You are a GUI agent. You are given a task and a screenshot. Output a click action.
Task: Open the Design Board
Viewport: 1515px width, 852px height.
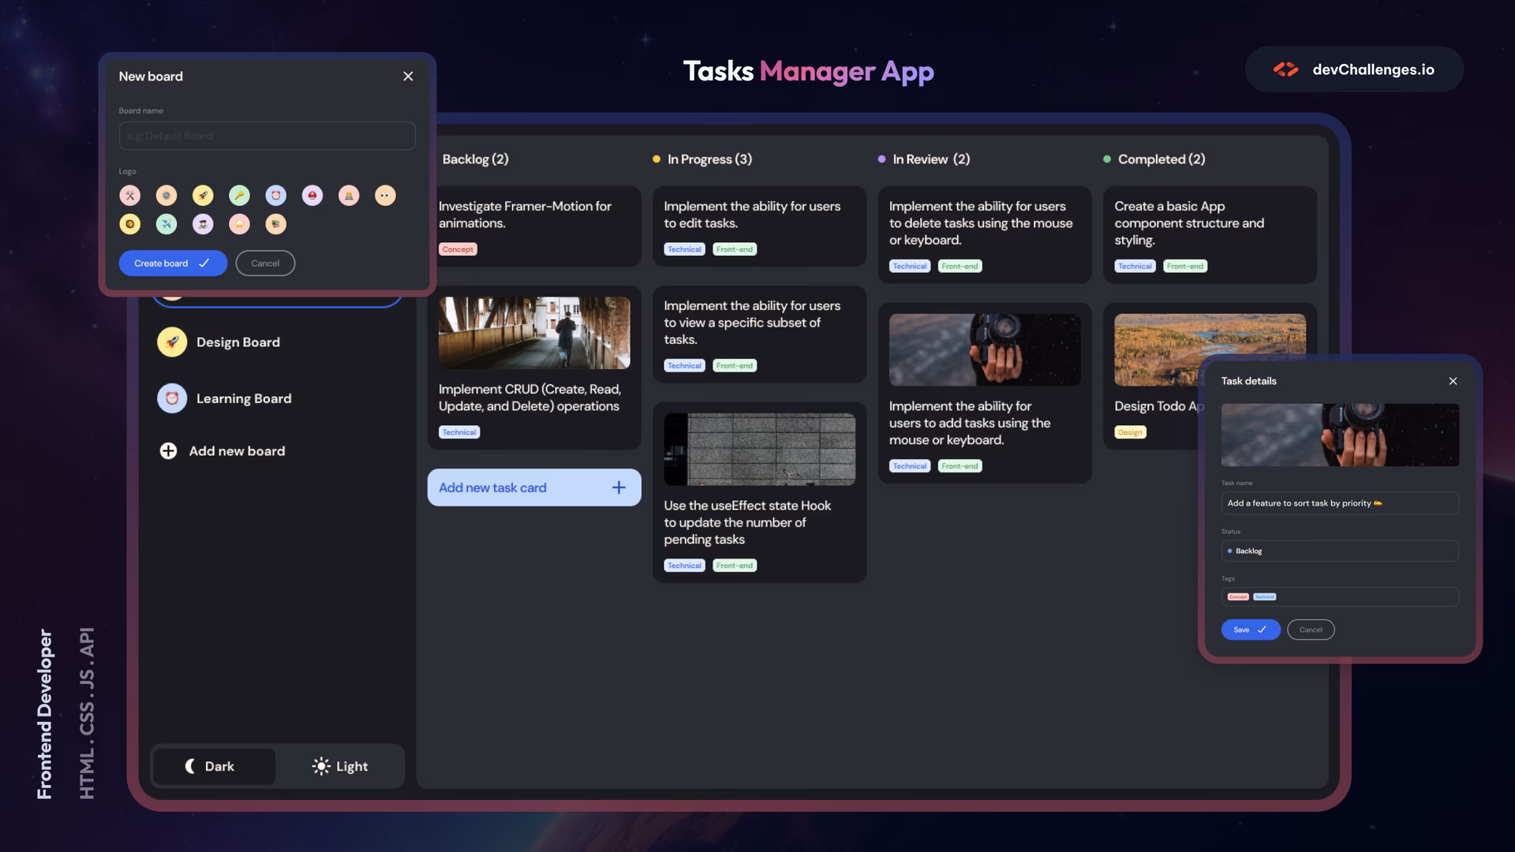pos(238,342)
